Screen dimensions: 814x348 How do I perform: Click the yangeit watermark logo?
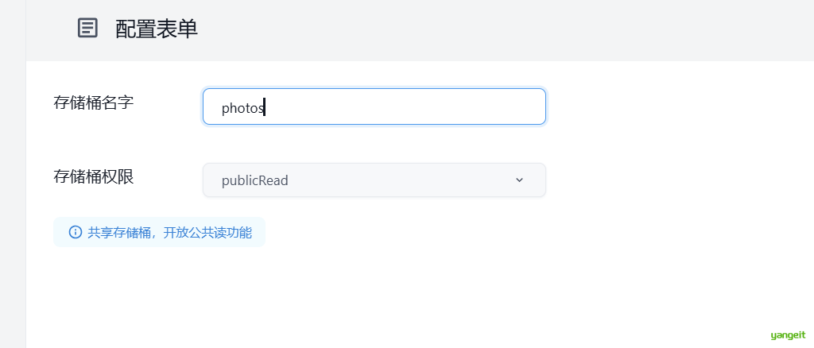tap(788, 335)
